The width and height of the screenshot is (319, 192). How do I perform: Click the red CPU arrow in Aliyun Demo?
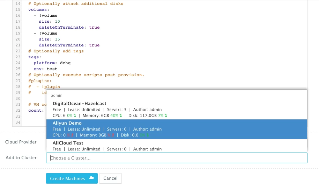[72, 135]
